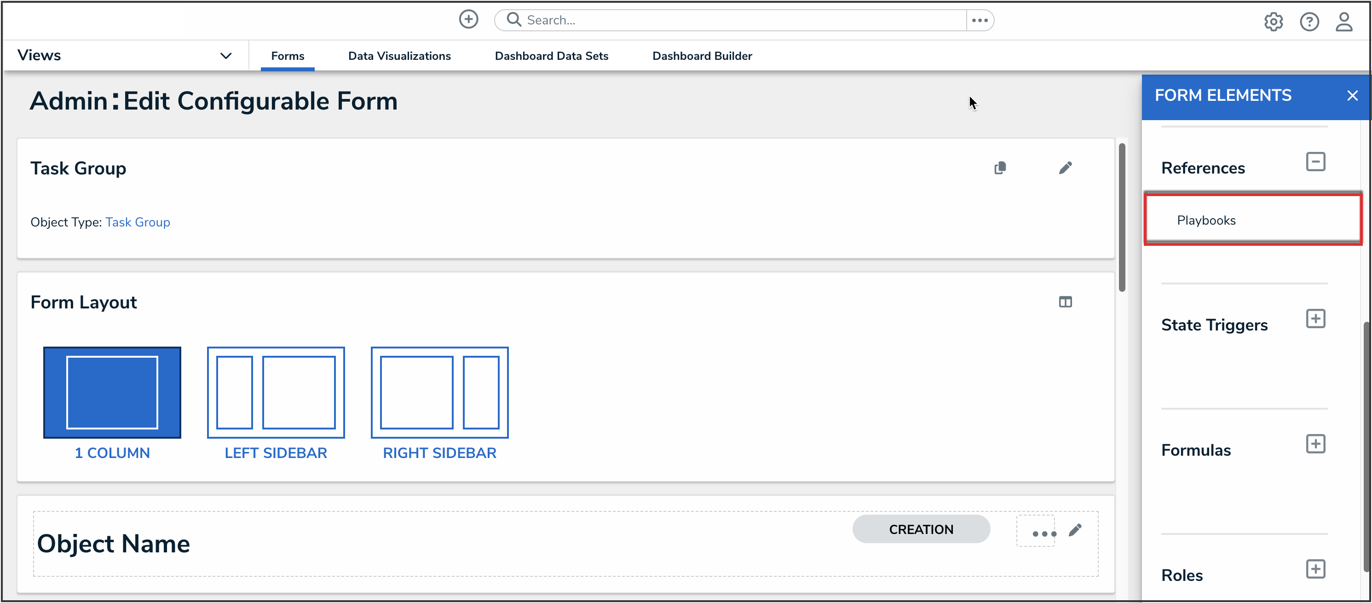1372x603 pixels.
Task: Click the plus create-new icon
Action: coord(468,20)
